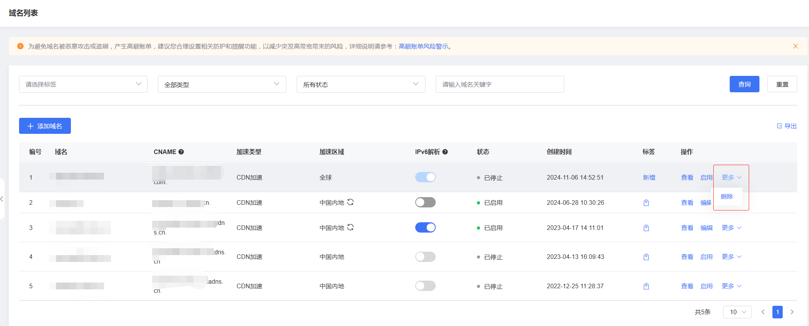Click the 2022-12-25 11:28:37 creation time
Viewport: 809px width, 326px height.
575,286
